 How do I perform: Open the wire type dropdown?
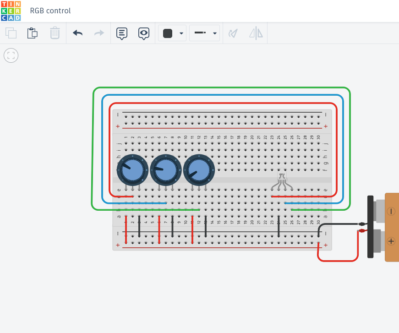click(214, 33)
